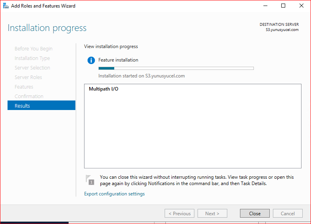This screenshot has height=224, width=311.
Task: Click the wizard icon in the title bar
Action: [6, 6]
